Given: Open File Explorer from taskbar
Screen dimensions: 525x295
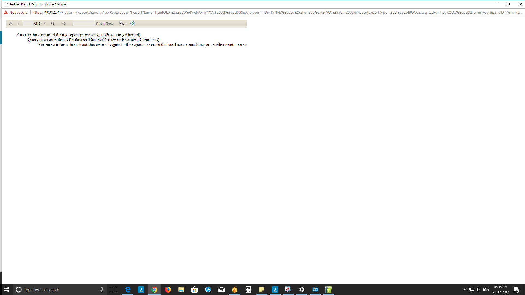Looking at the screenshot, I should point(181,290).
